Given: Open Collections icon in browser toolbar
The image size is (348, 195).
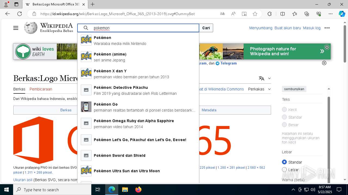Looking at the screenshot, I should (307, 14).
